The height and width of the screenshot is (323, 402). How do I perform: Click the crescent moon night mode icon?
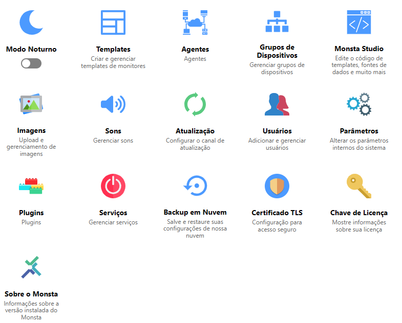coord(31,22)
